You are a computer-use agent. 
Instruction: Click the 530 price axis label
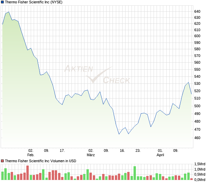point(197,83)
